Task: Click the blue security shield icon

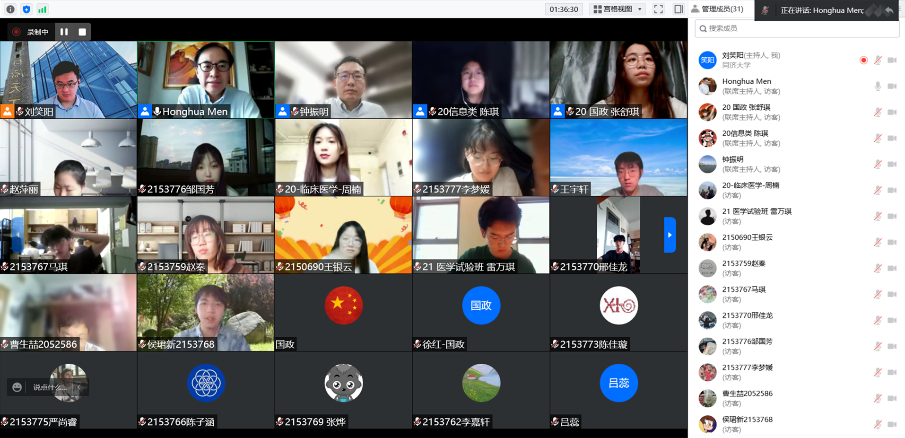Action: click(26, 9)
